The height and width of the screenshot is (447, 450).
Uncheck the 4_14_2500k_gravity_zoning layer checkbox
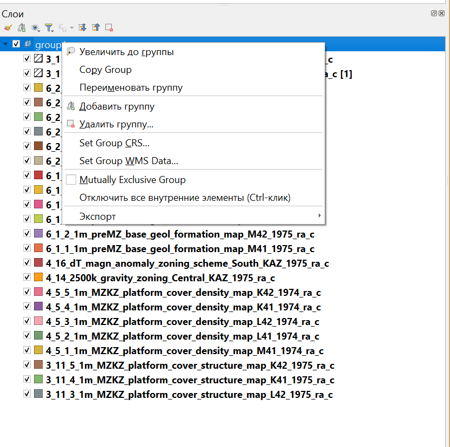(x=27, y=278)
